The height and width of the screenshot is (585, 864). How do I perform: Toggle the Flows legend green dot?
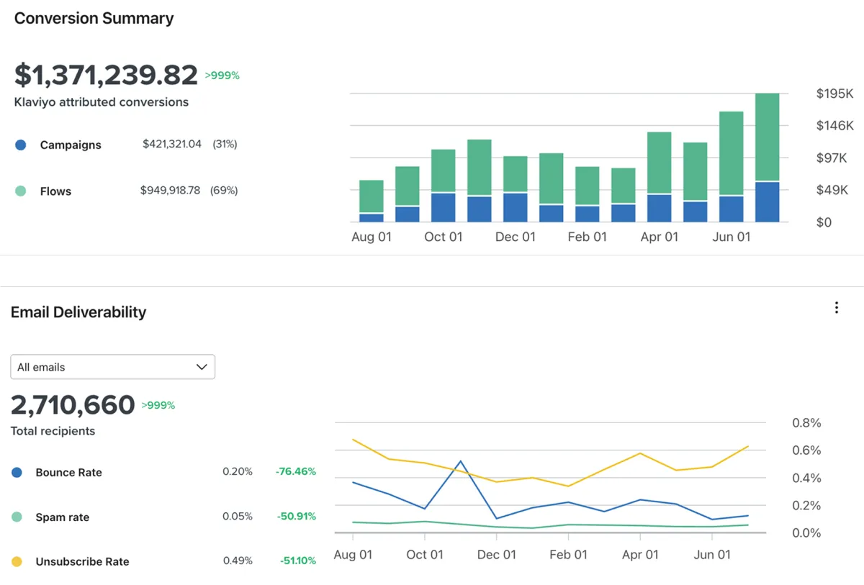point(21,191)
